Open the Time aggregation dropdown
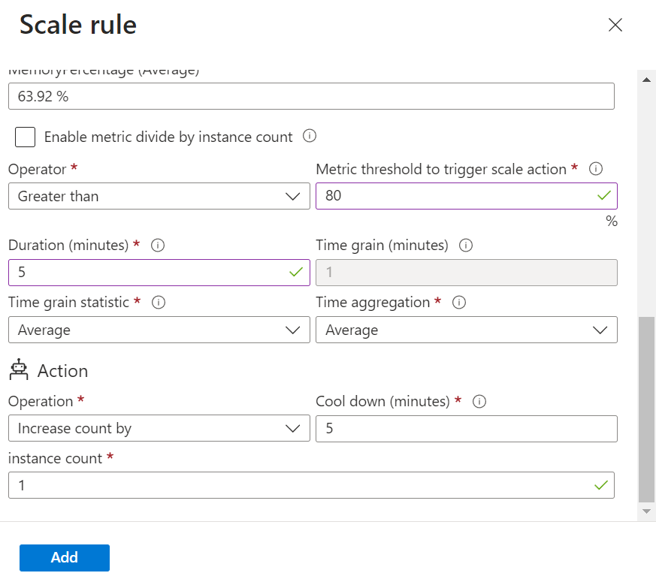The height and width of the screenshot is (579, 656). tap(466, 330)
